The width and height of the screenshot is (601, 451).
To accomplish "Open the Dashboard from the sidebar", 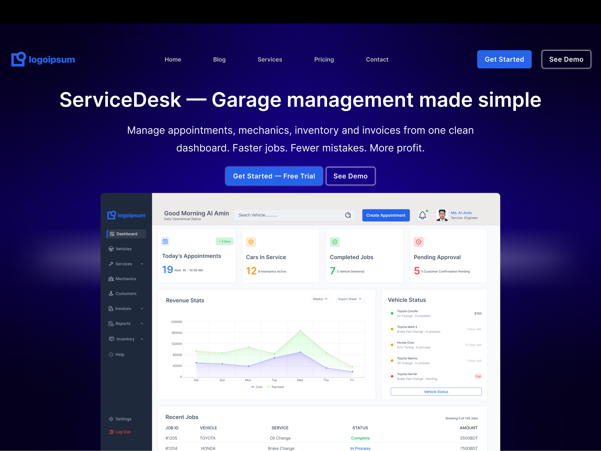I will (126, 234).
